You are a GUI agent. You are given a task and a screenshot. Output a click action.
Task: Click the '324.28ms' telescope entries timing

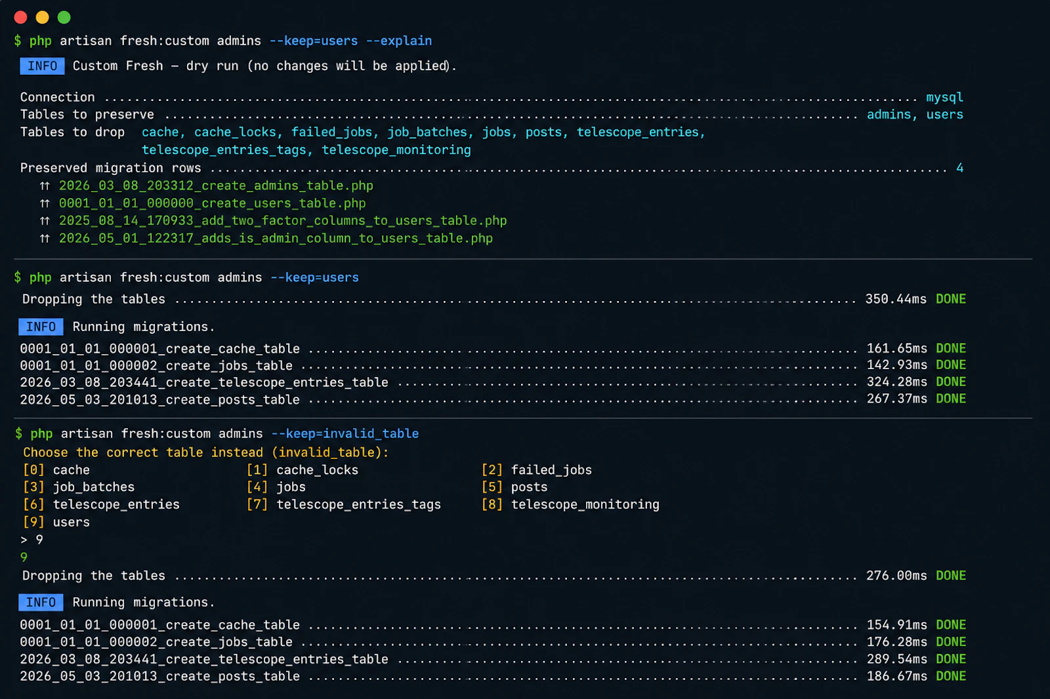(897, 382)
